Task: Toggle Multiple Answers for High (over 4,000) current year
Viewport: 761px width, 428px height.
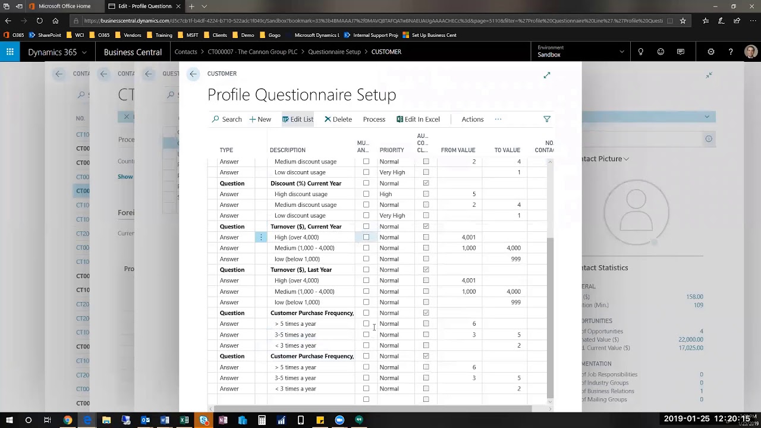Action: [366, 237]
